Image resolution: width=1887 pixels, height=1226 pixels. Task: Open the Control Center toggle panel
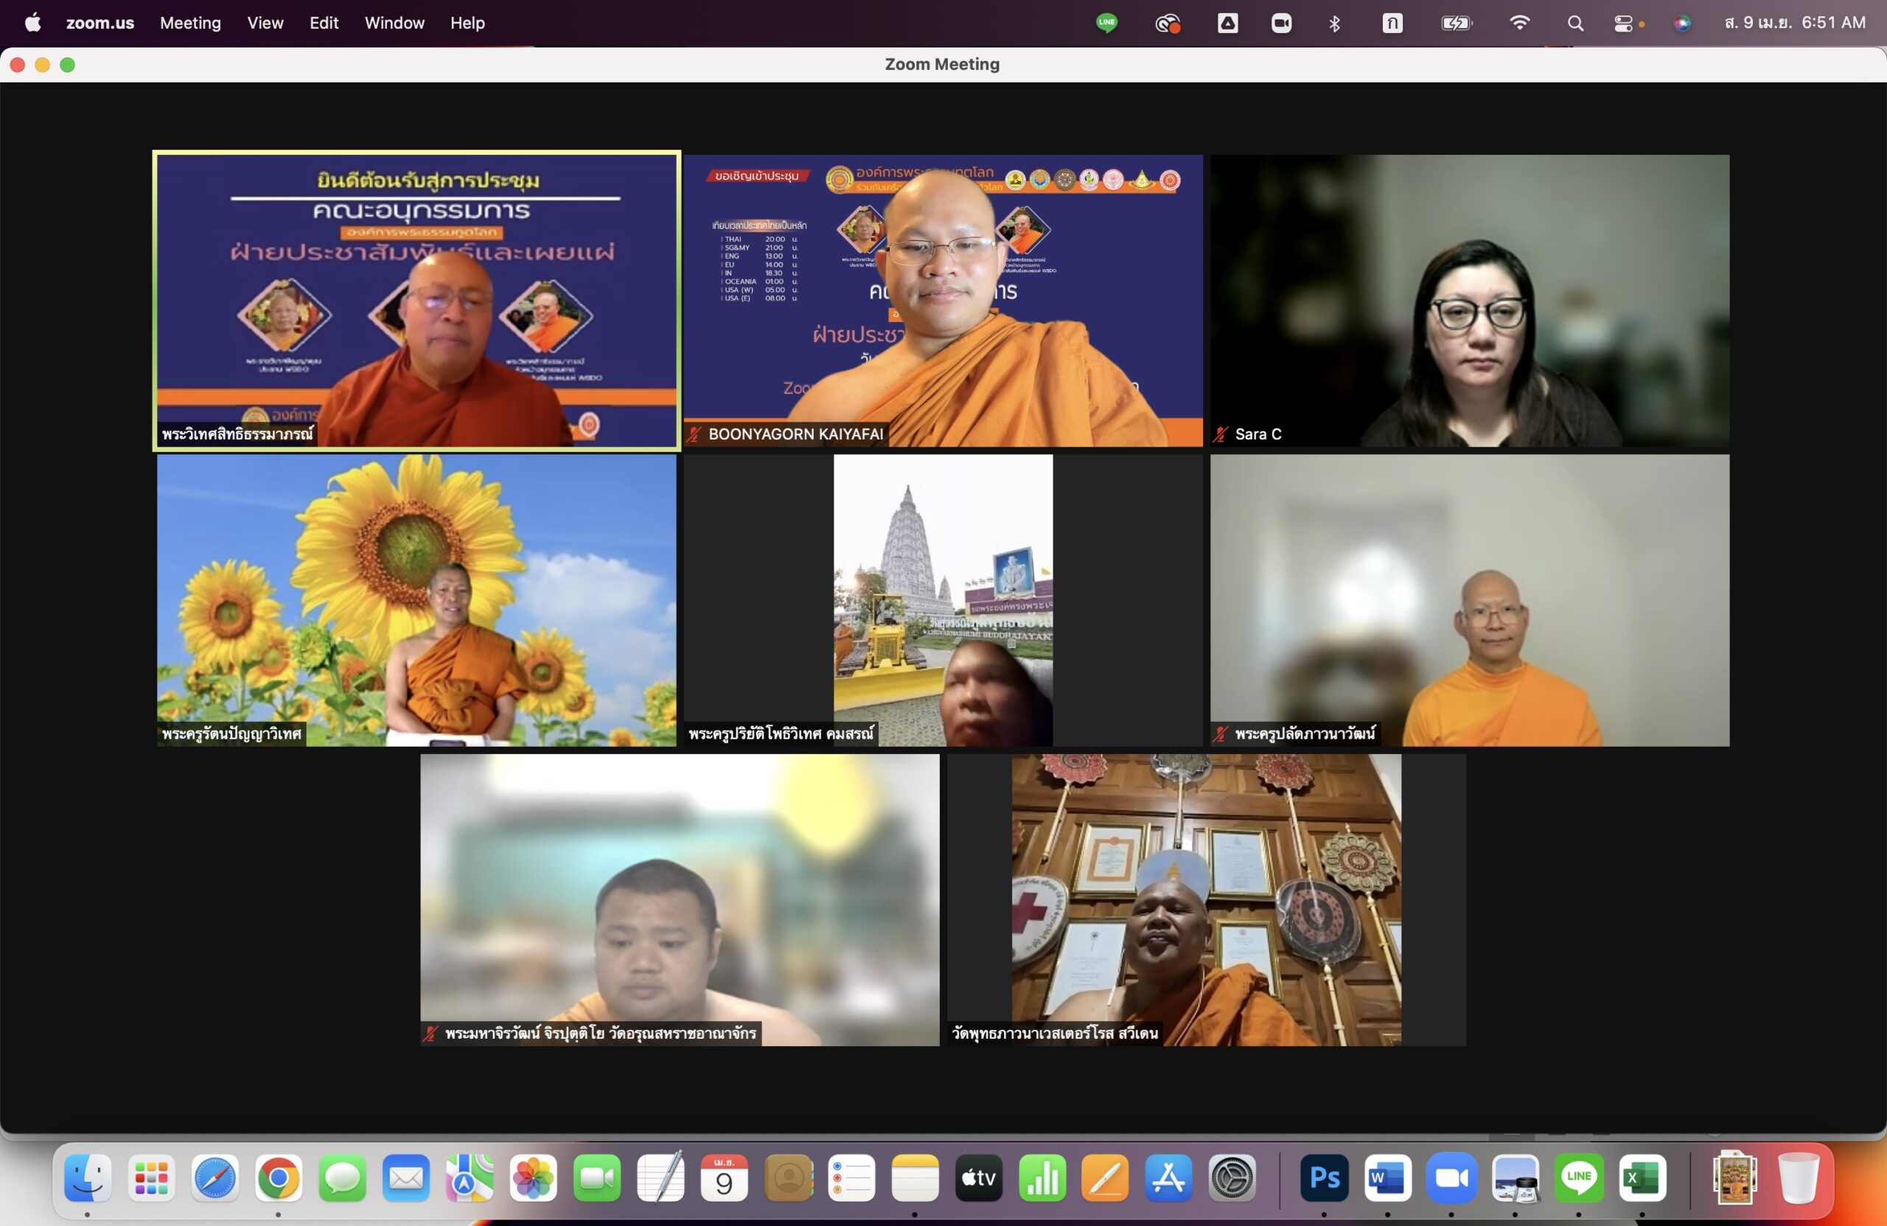tap(1624, 23)
